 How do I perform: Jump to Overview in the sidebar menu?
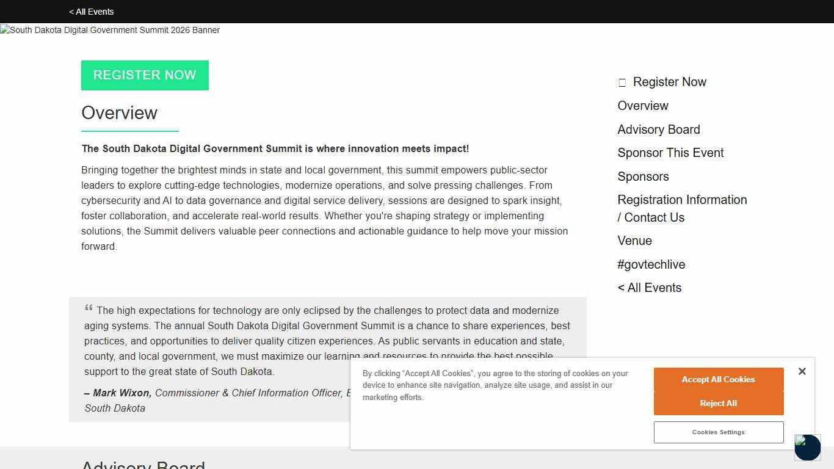(x=642, y=106)
